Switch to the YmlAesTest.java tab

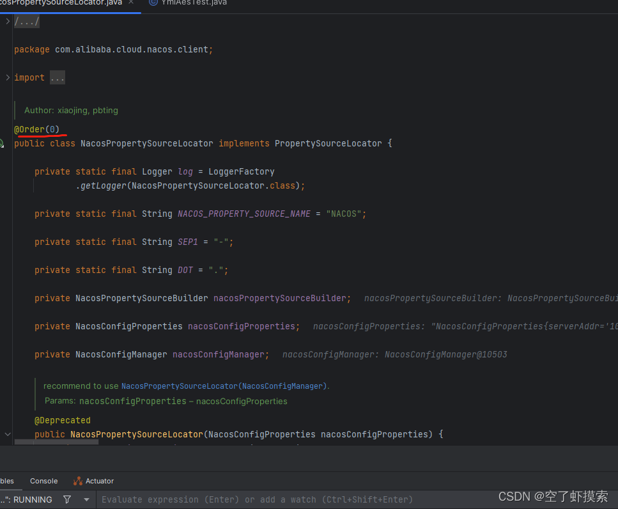click(188, 3)
